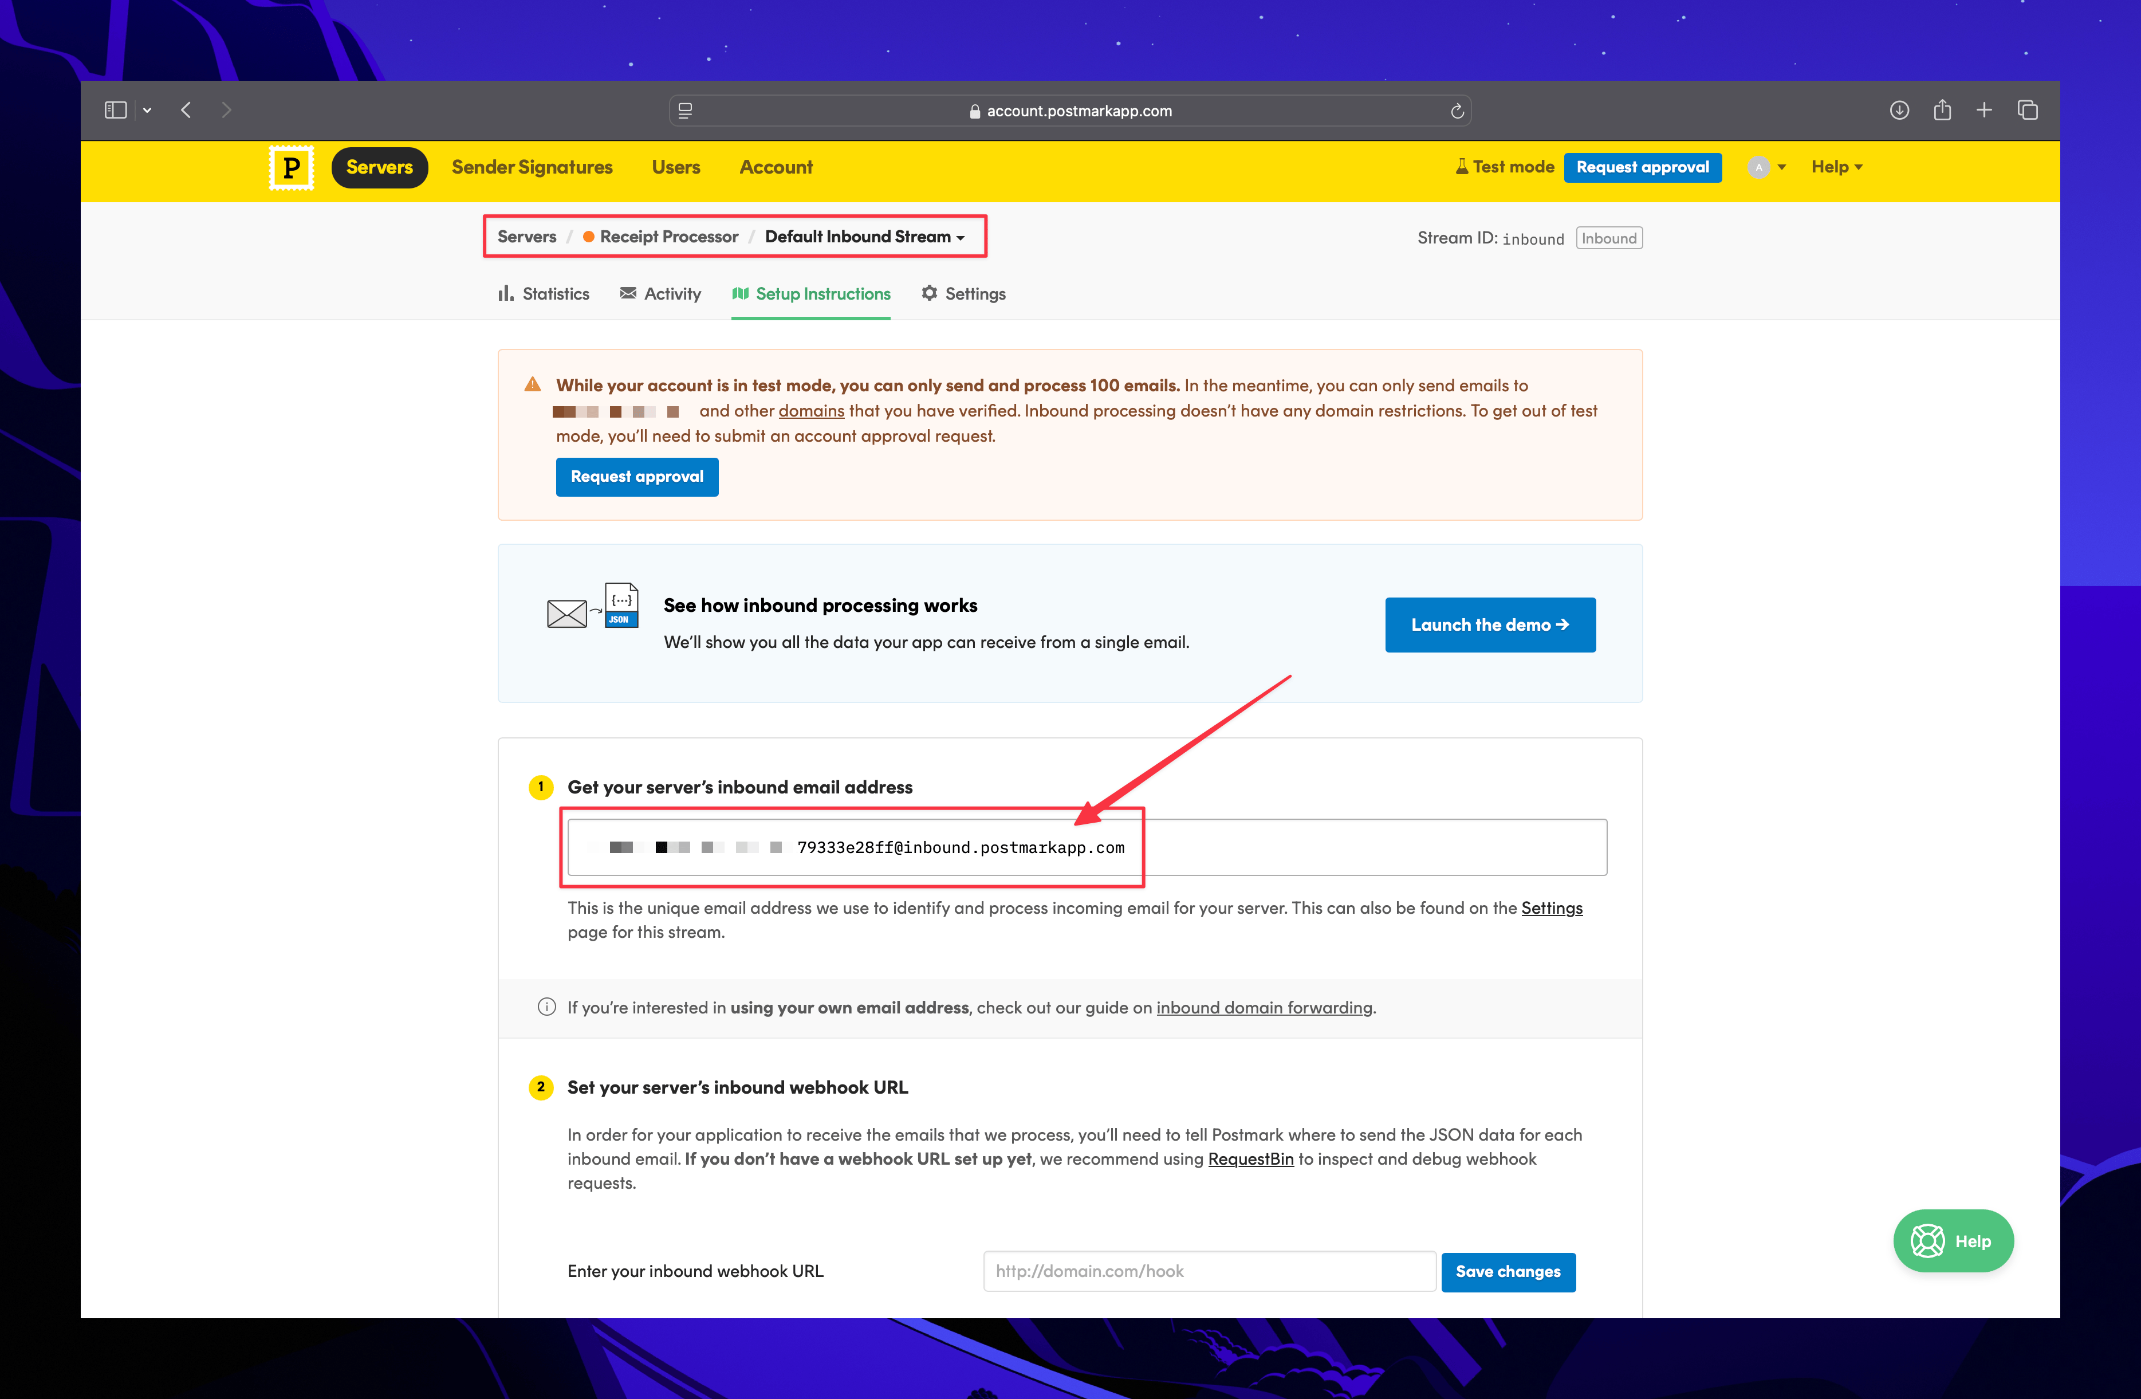Click the blue Request approval header button
Viewport: 2141px width, 1399px height.
click(1642, 167)
